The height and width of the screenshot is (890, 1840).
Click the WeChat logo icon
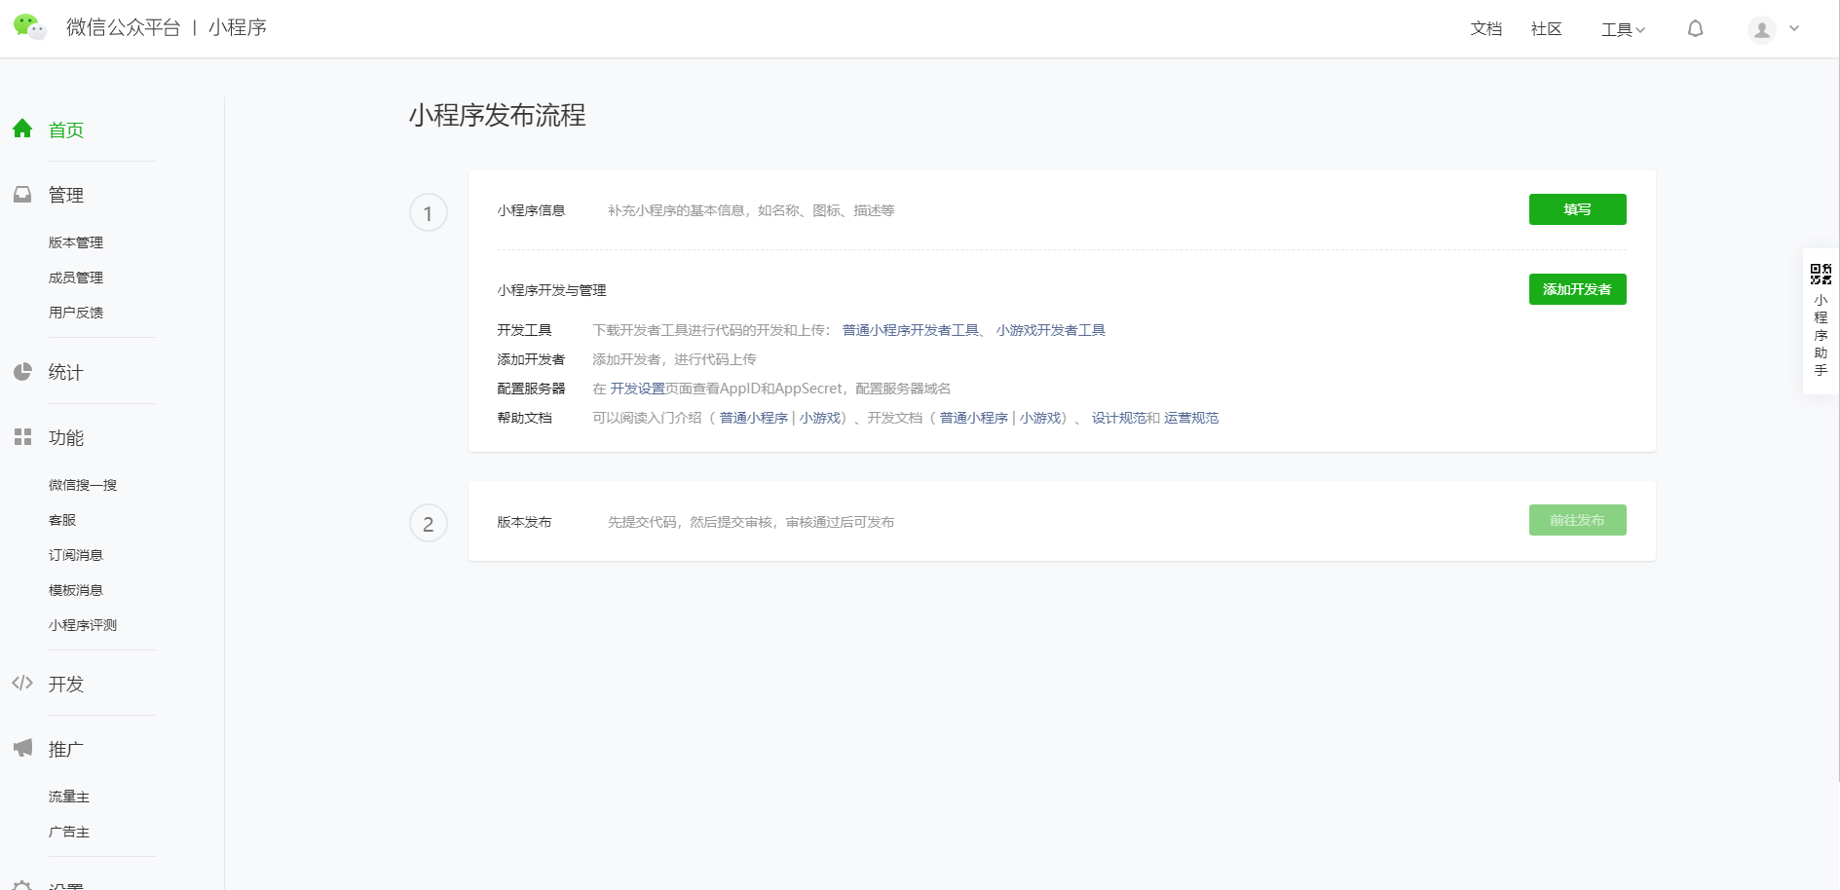coord(29,27)
